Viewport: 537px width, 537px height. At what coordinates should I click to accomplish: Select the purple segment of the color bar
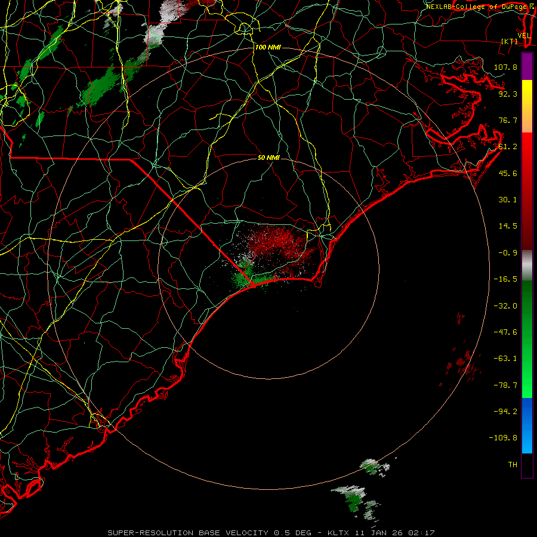[x=527, y=66]
